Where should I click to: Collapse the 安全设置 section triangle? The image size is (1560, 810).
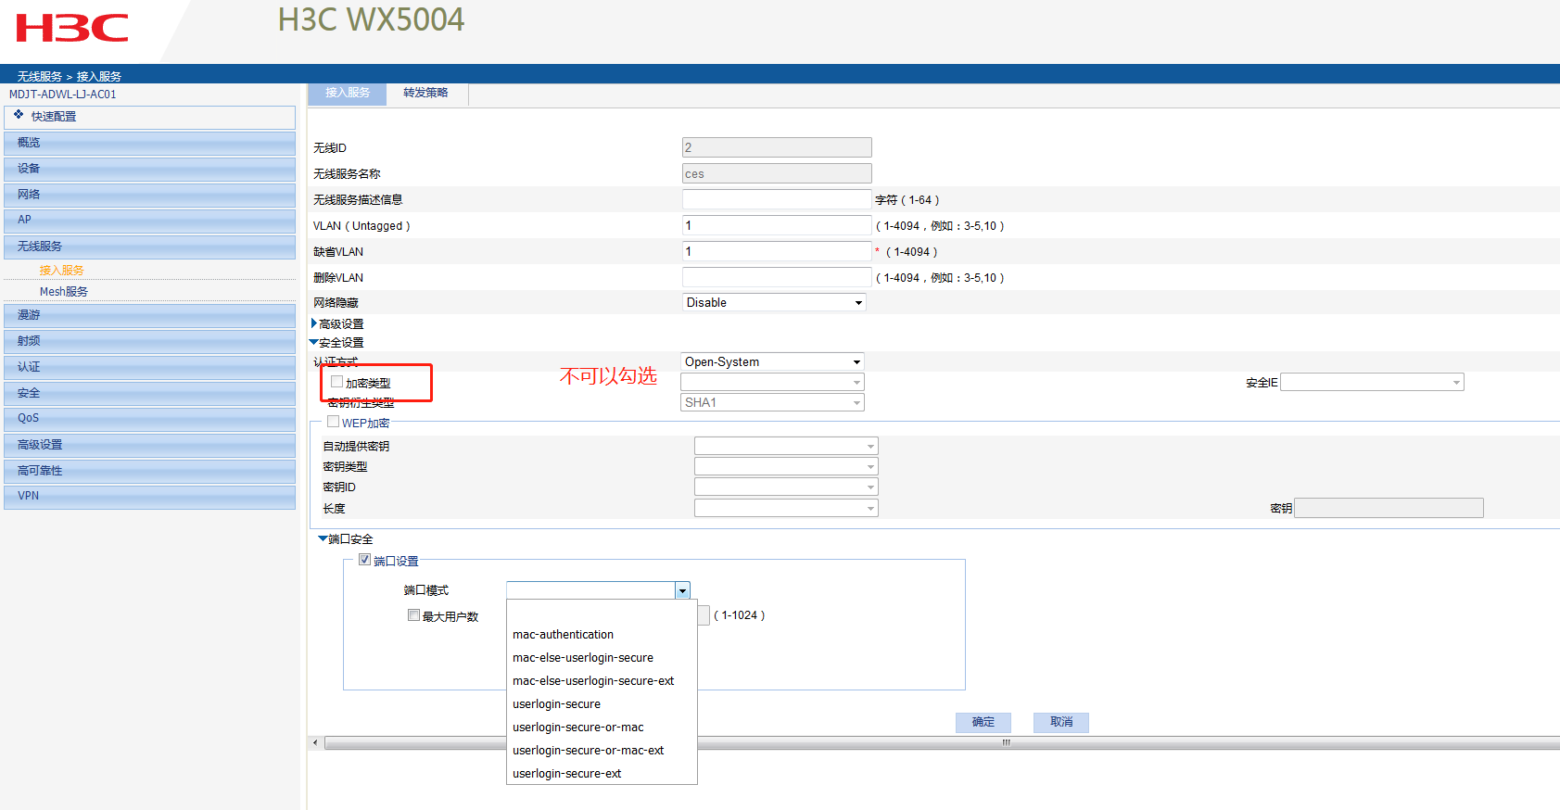pos(314,343)
